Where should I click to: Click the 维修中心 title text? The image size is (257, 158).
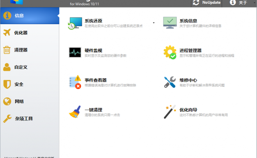(188, 80)
